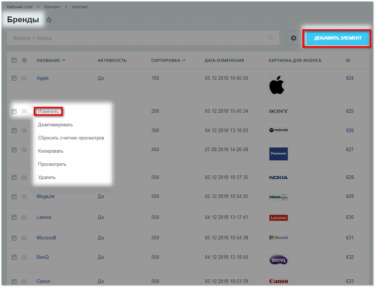
Task: Check the Apple row checkbox
Action: click(x=14, y=78)
